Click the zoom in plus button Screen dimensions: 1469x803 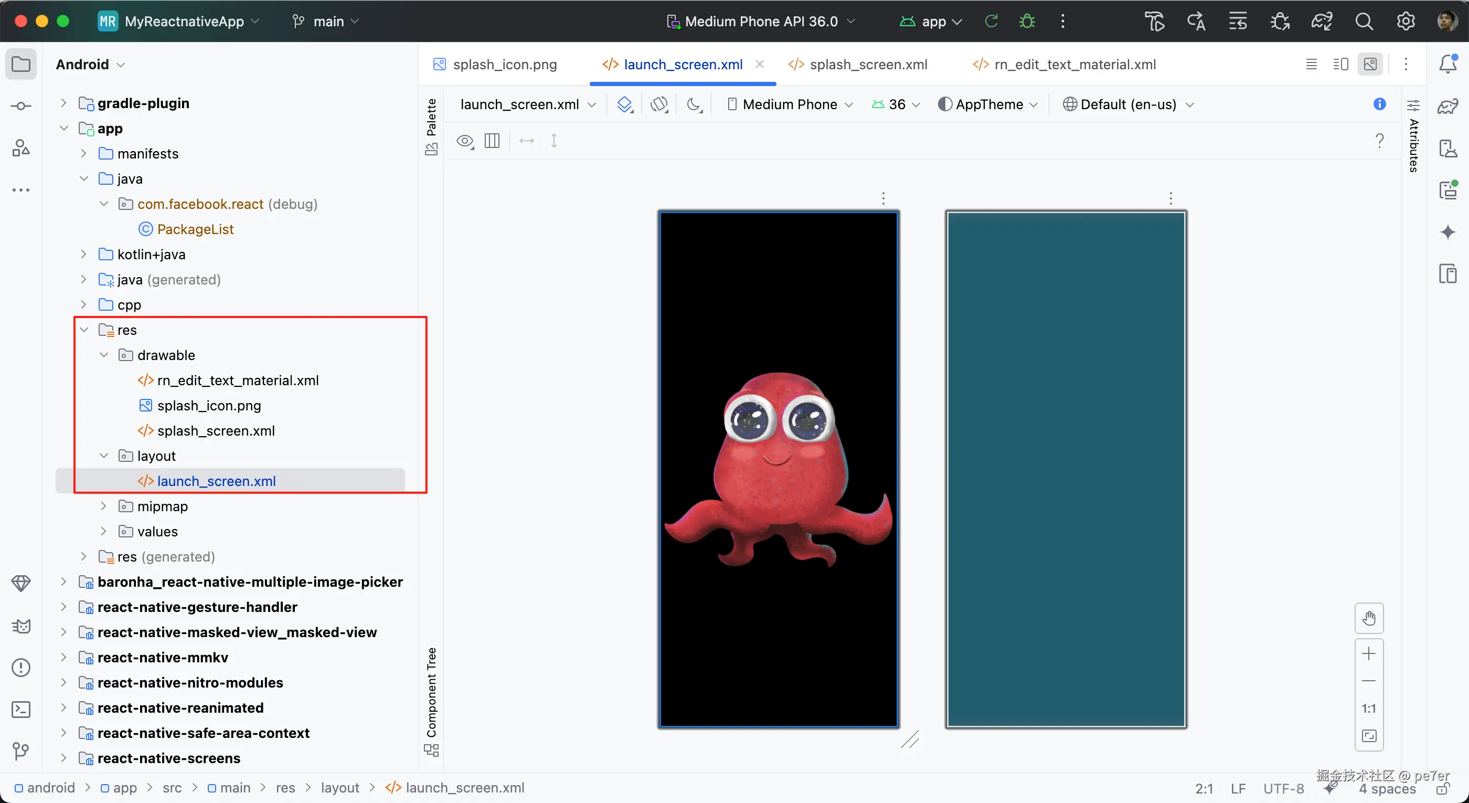[x=1369, y=653]
